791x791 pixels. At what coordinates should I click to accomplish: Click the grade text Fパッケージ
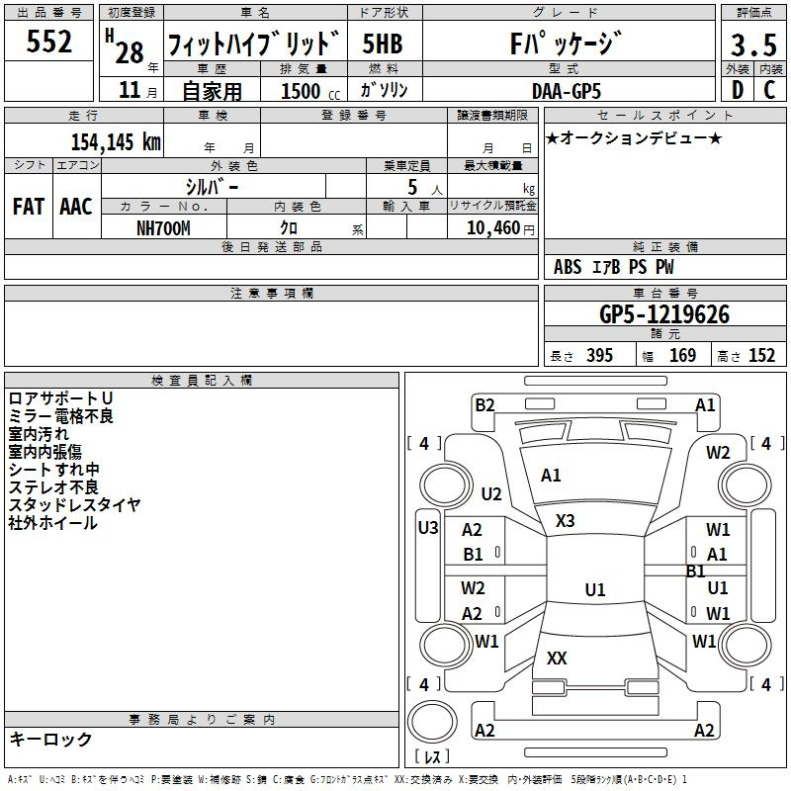[x=566, y=43]
